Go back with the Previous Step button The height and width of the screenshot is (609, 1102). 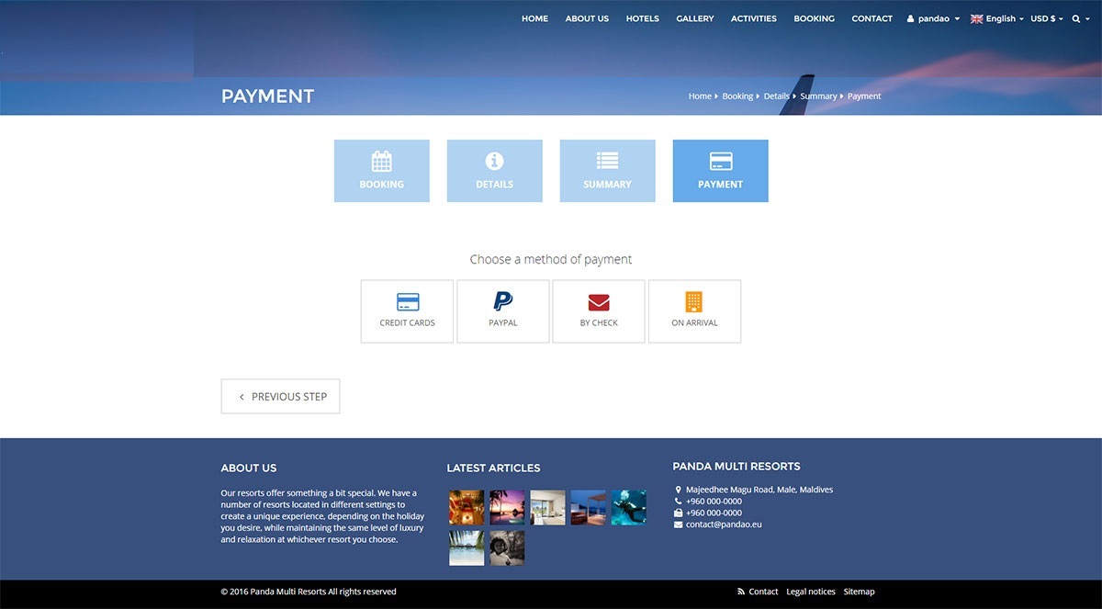[280, 397]
